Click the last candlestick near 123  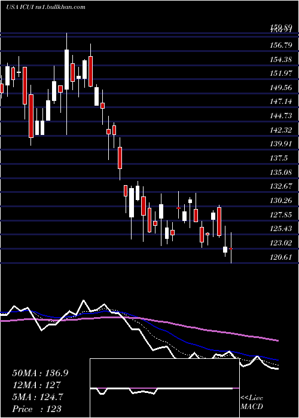tap(231, 248)
